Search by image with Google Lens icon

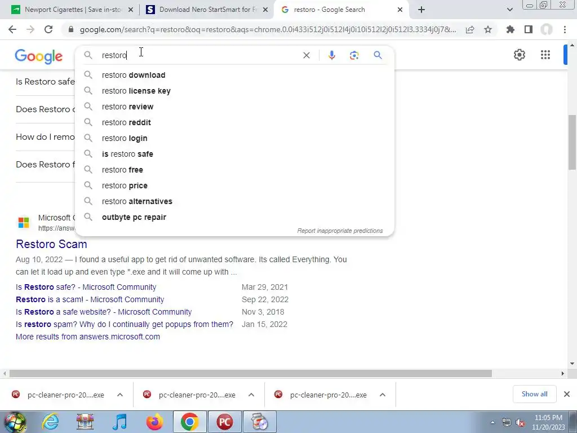tap(354, 55)
